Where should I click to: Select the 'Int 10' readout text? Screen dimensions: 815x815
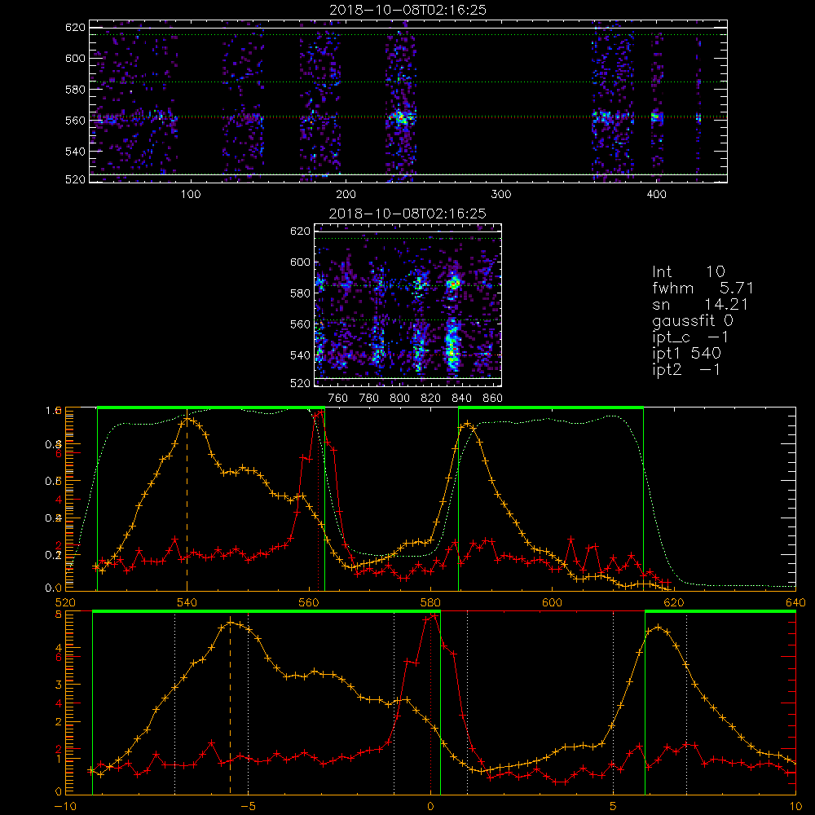point(688,271)
